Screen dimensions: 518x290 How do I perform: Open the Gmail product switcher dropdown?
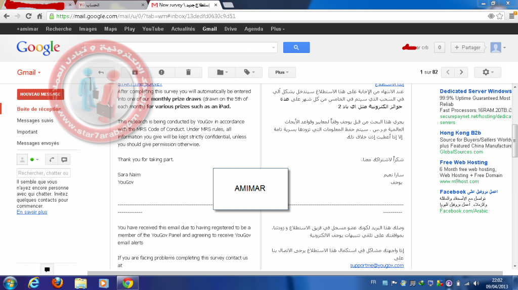(29, 73)
